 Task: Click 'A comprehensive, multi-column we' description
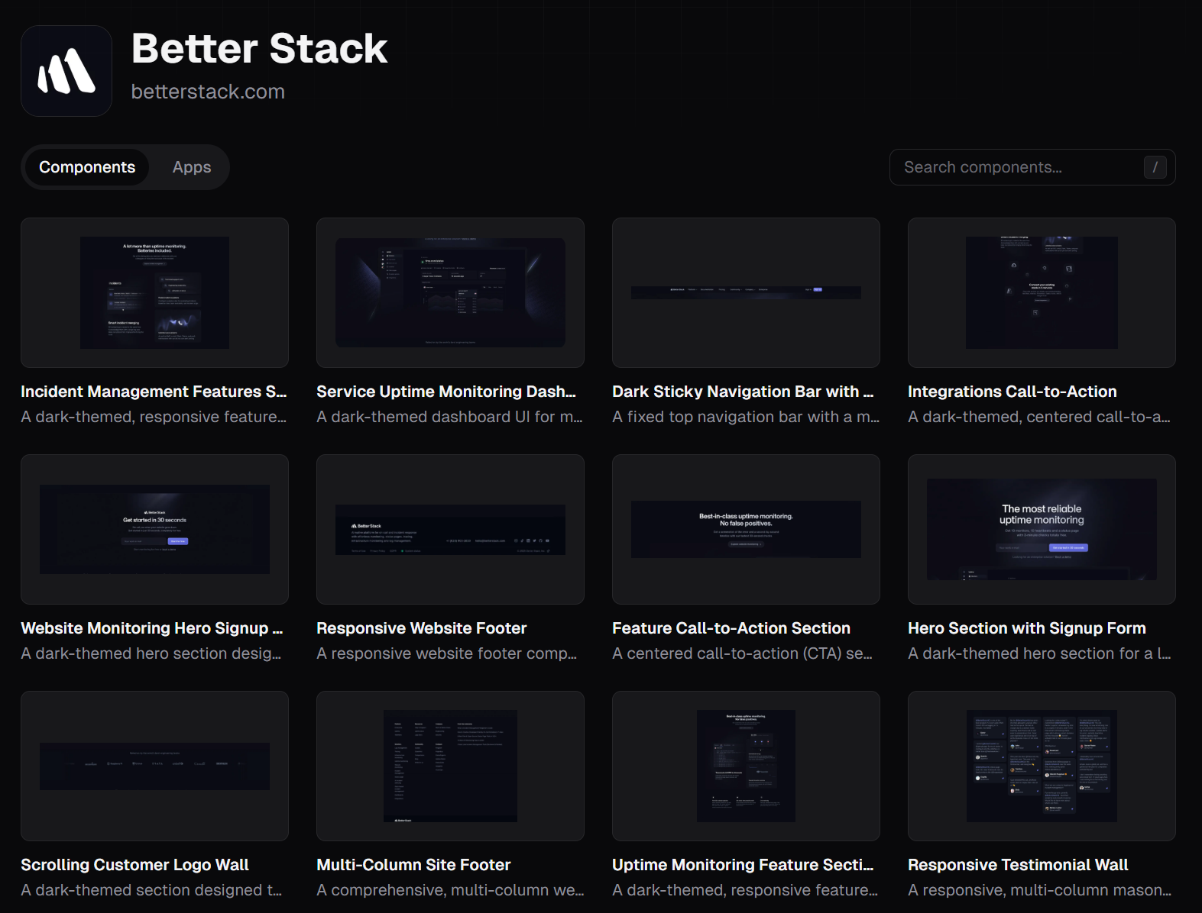[x=450, y=890]
